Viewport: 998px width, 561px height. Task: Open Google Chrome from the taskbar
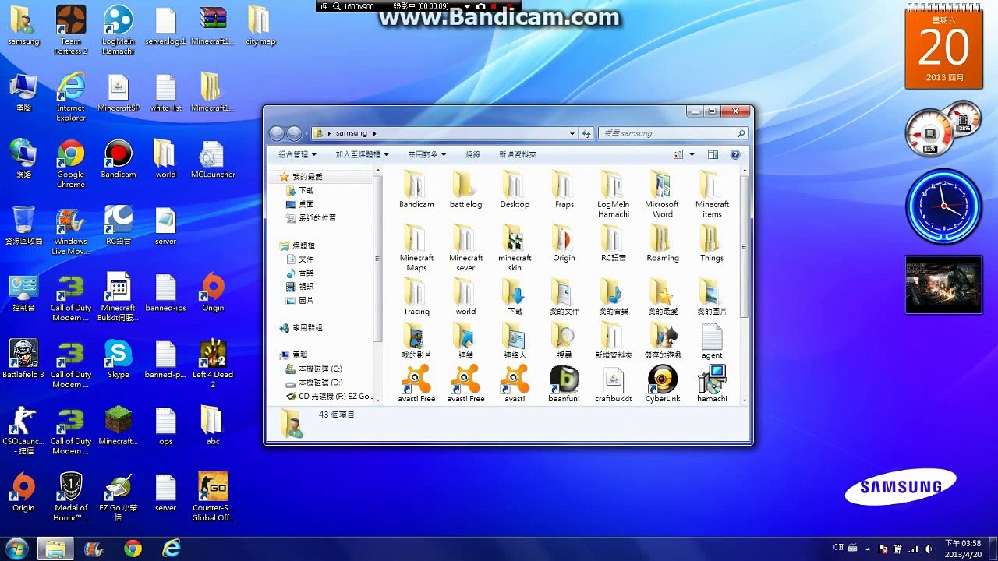(133, 549)
